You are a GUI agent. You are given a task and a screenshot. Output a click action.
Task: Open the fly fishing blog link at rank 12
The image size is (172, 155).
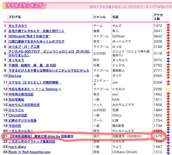coord(35,89)
